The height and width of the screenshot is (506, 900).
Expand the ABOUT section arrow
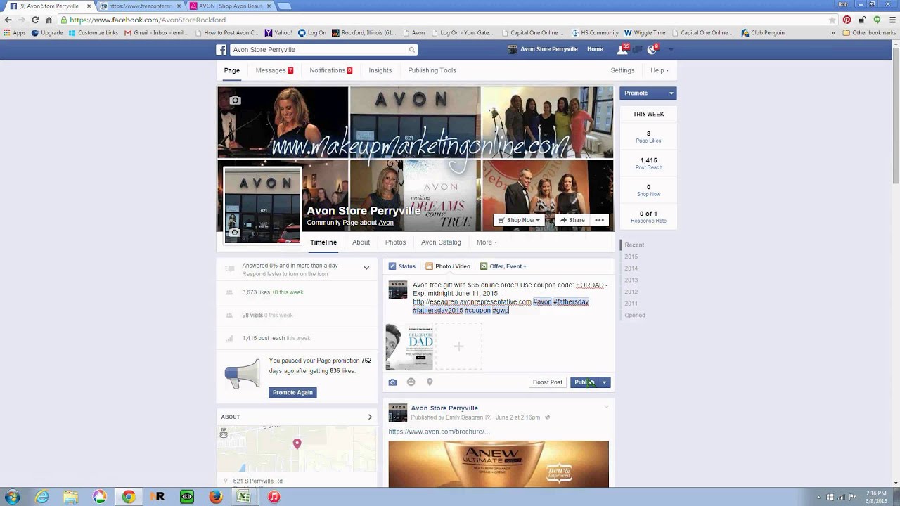point(370,417)
